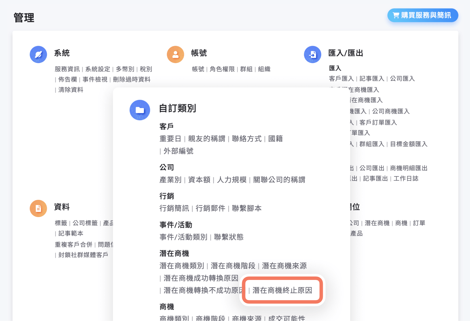Open 帳號 link under the 帳號 section

tap(198, 69)
